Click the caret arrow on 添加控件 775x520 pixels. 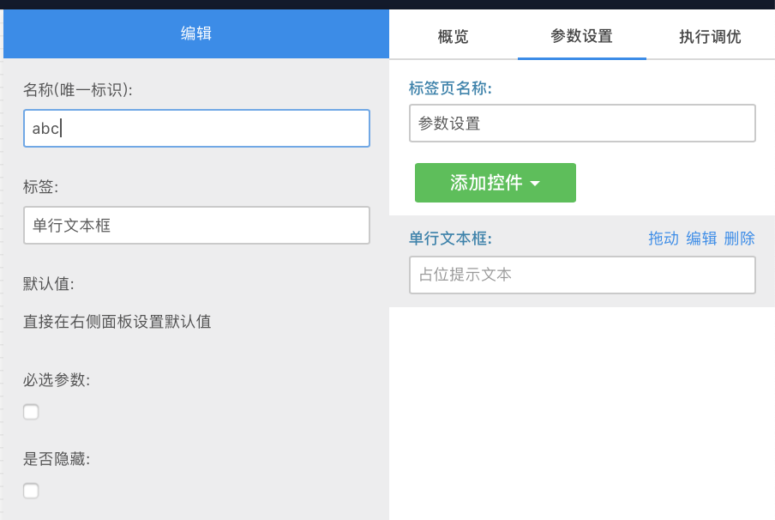click(535, 184)
